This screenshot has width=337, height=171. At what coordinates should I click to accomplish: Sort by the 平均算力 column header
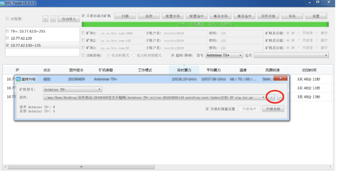coord(214,70)
